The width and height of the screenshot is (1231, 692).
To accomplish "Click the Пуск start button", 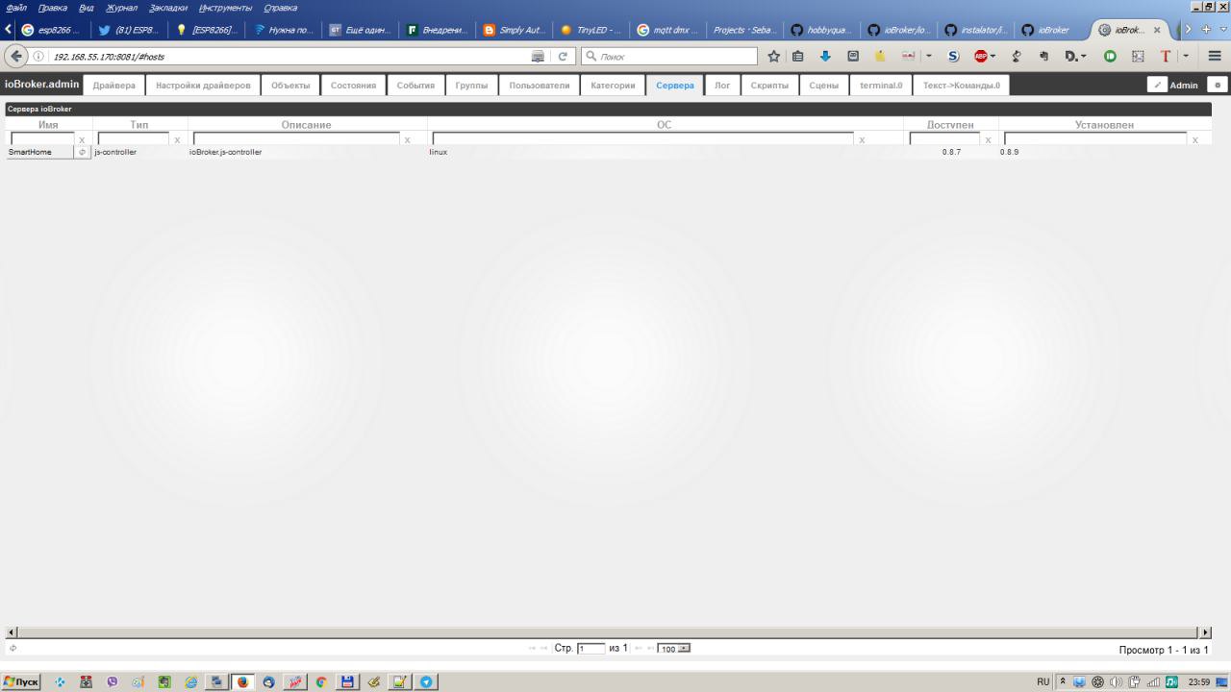I will tap(21, 681).
